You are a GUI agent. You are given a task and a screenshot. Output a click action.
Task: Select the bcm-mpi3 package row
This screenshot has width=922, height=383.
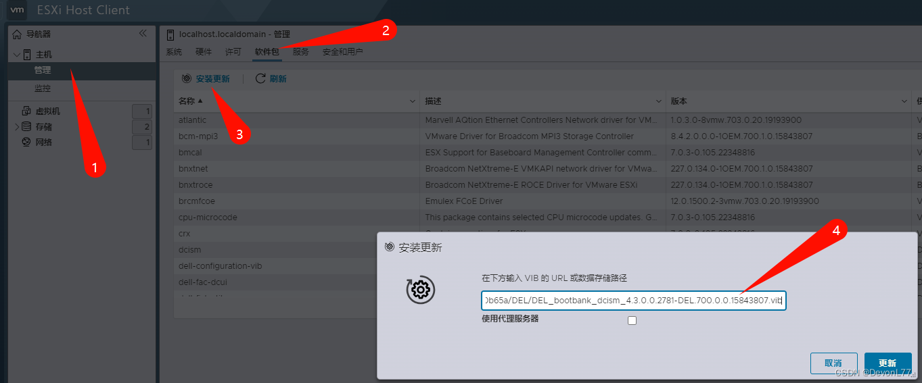point(547,136)
